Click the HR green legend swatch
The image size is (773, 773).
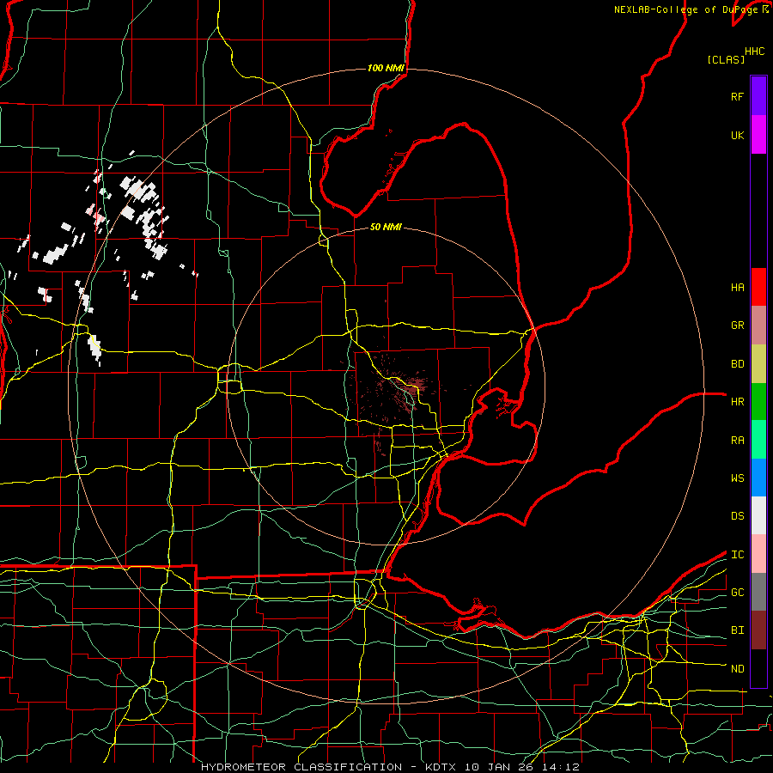tap(758, 402)
